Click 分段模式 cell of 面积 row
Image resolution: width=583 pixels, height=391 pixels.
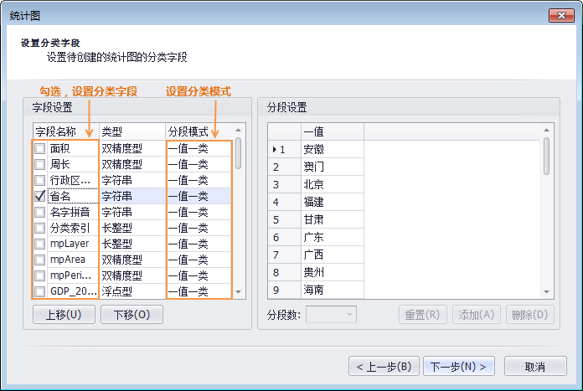(x=198, y=148)
